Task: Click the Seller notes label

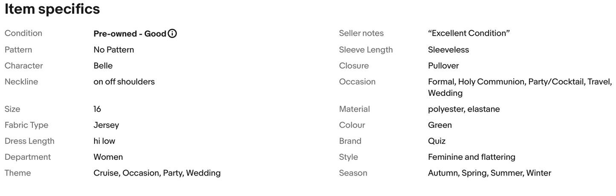Action: tap(361, 33)
